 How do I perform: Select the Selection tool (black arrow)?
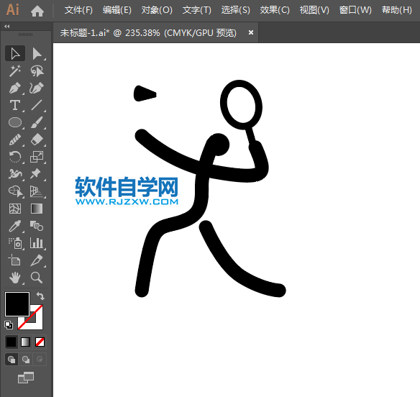click(15, 53)
